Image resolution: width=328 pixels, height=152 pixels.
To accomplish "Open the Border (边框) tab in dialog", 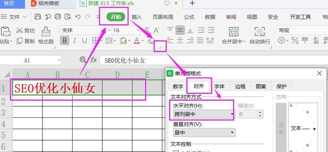I will (x=240, y=86).
